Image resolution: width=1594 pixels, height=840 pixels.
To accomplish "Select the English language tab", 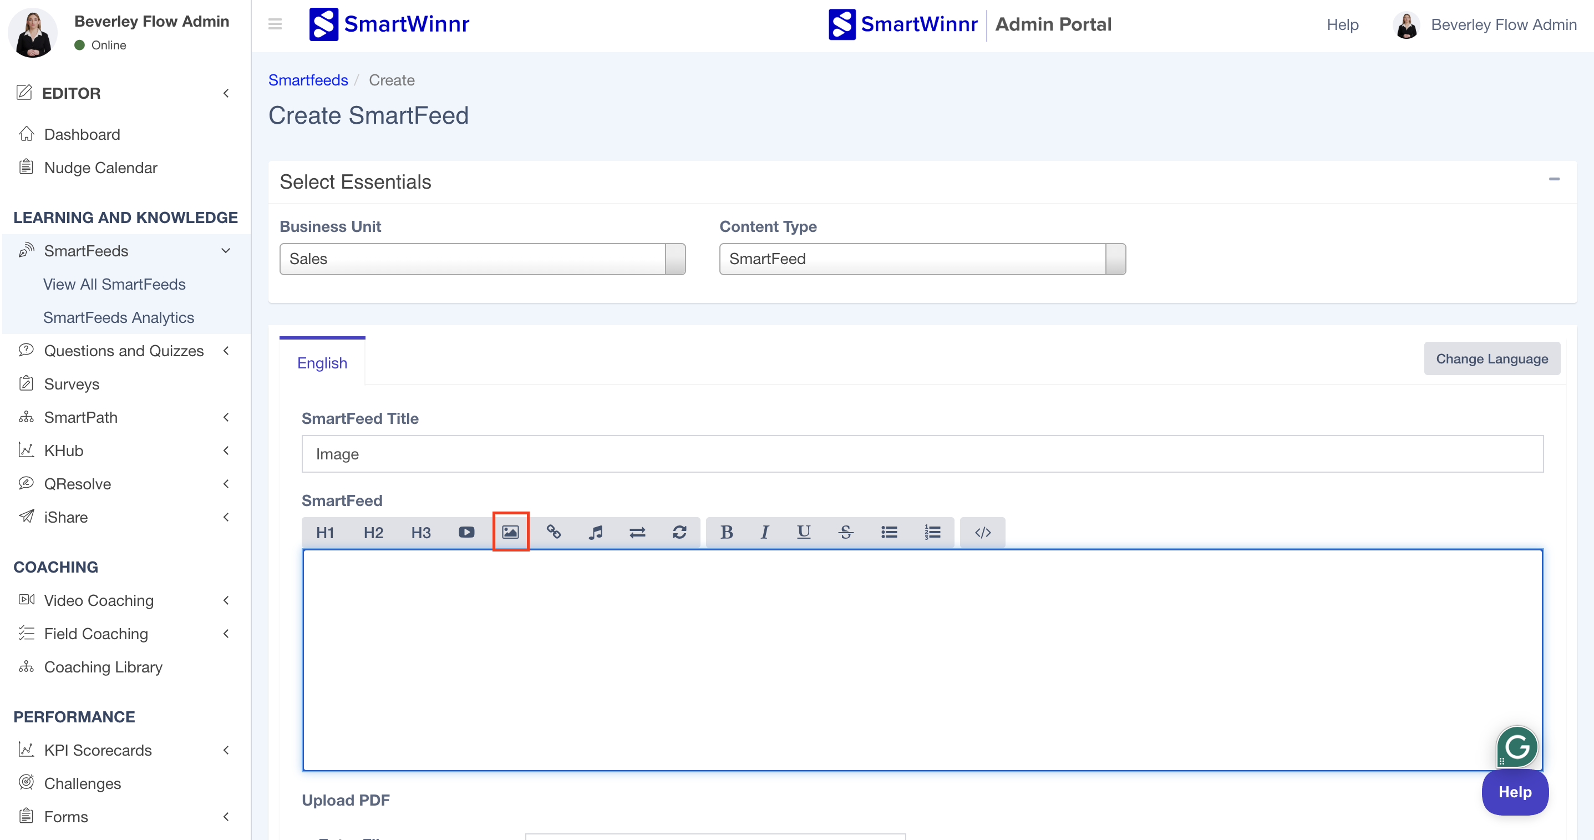I will point(322,363).
